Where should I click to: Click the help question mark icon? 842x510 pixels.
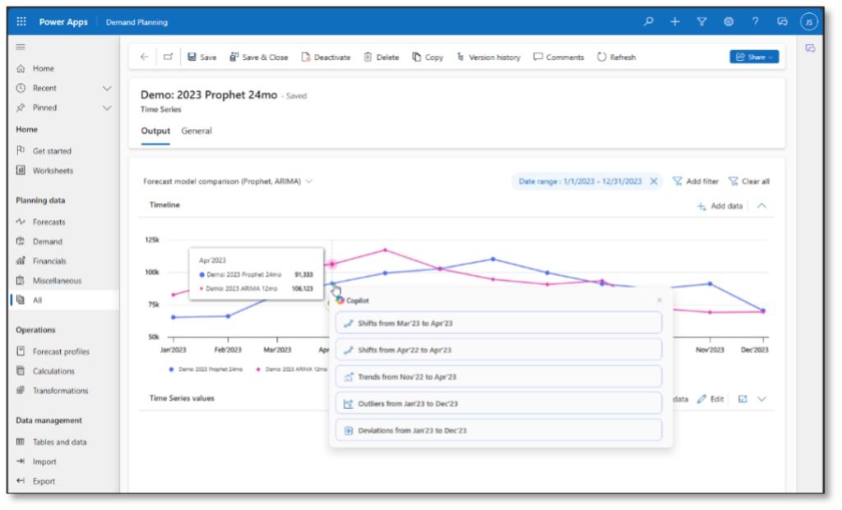(755, 21)
